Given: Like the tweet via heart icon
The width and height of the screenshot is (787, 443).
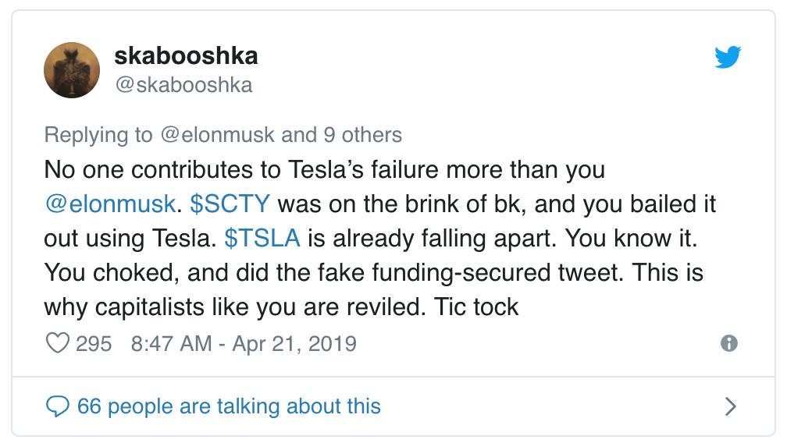Looking at the screenshot, I should [57, 343].
